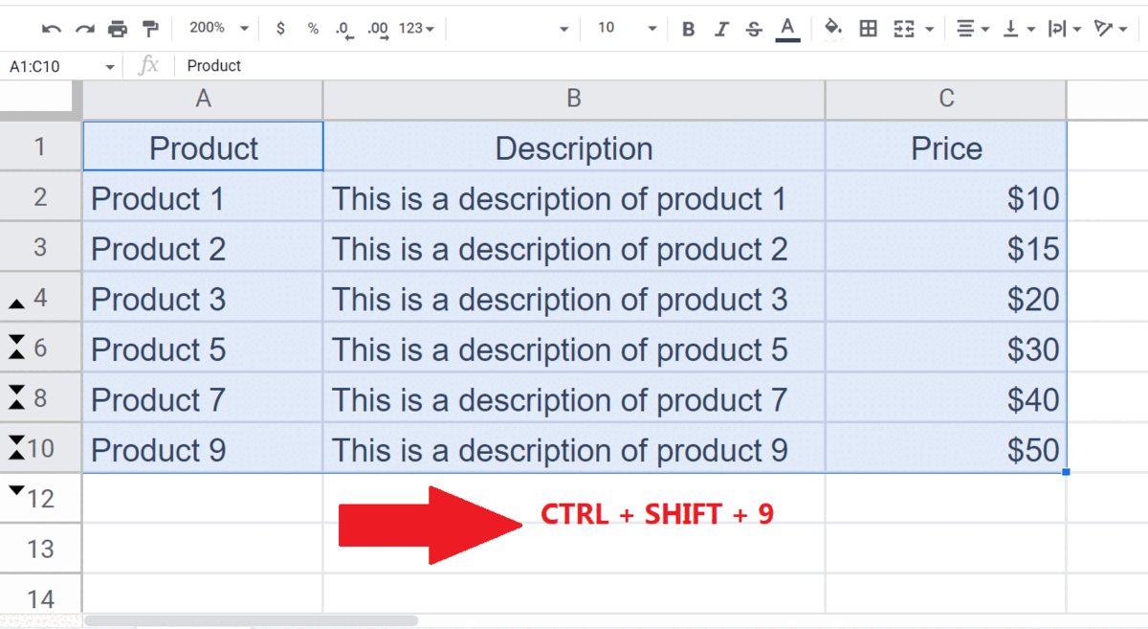Toggle bold formatting
The image size is (1148, 629).
[x=688, y=29]
